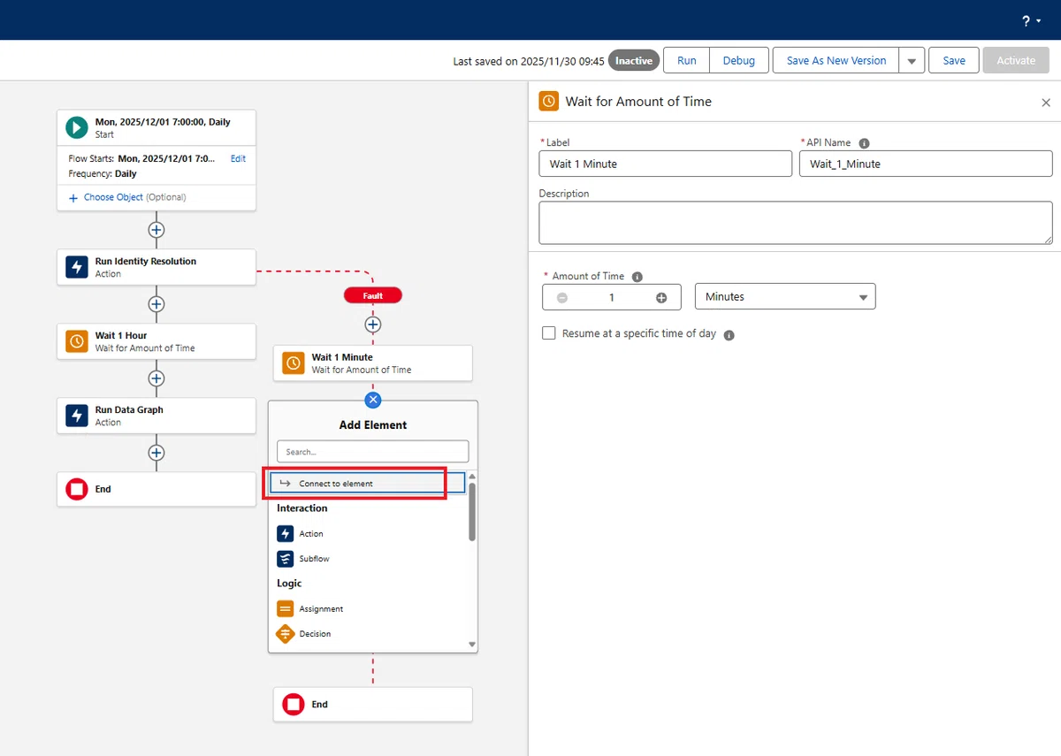The width and height of the screenshot is (1061, 756).
Task: Click the API Name input field
Action: 926,164
